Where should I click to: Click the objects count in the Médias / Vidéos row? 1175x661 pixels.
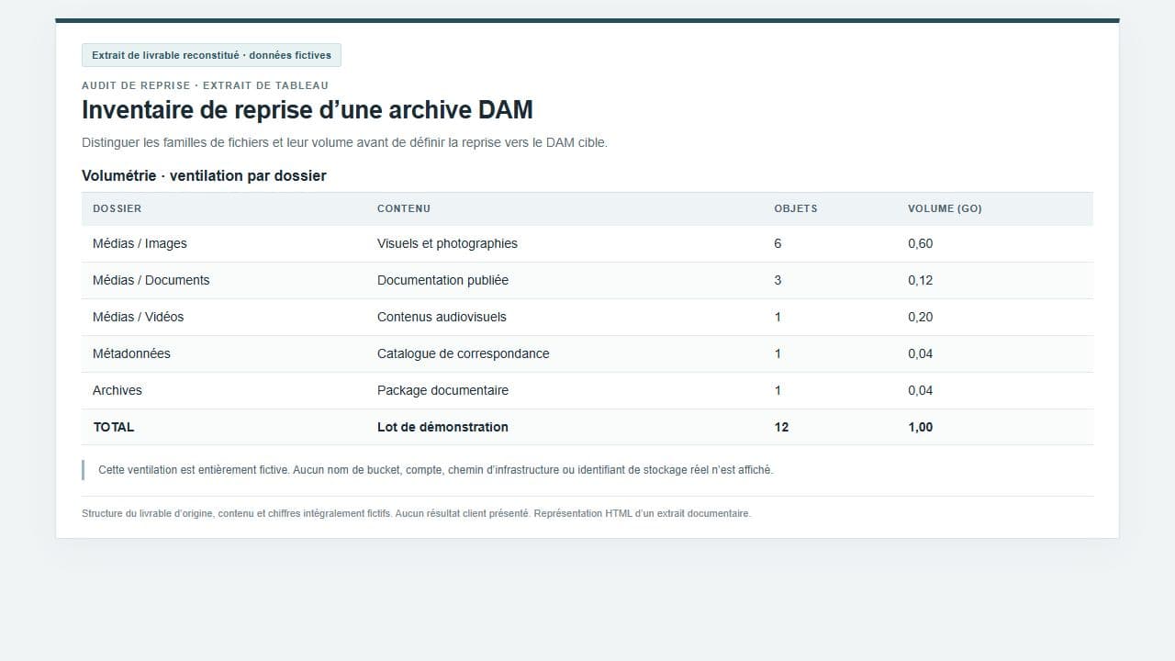(778, 317)
